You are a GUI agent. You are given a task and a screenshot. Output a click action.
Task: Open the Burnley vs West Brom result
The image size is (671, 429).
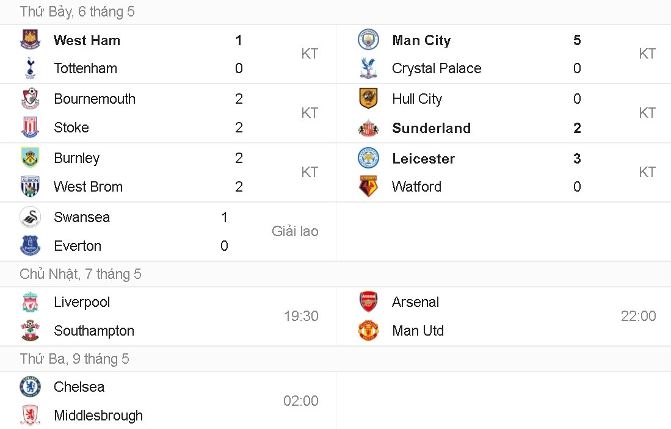(x=168, y=171)
